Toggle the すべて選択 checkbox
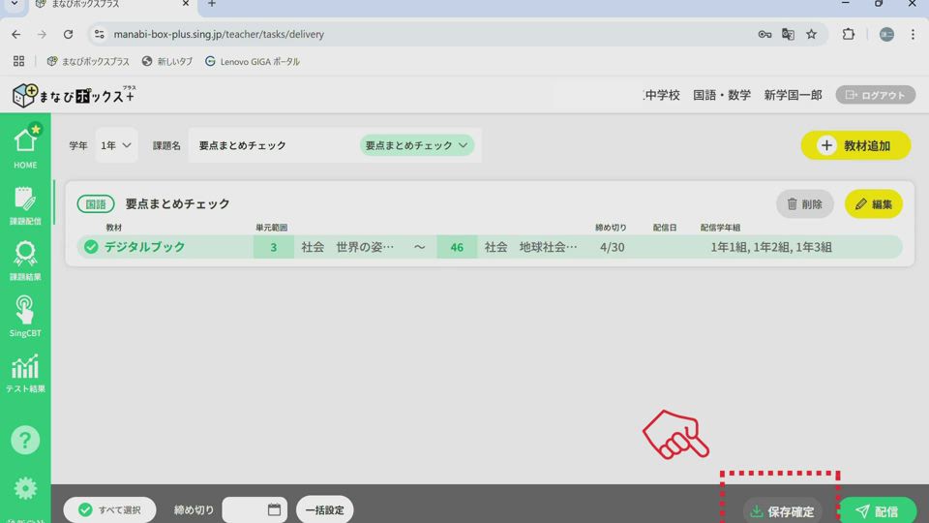929x523 pixels. point(85,509)
